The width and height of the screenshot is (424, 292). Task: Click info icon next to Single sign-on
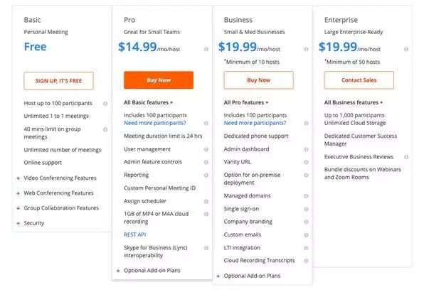point(306,209)
